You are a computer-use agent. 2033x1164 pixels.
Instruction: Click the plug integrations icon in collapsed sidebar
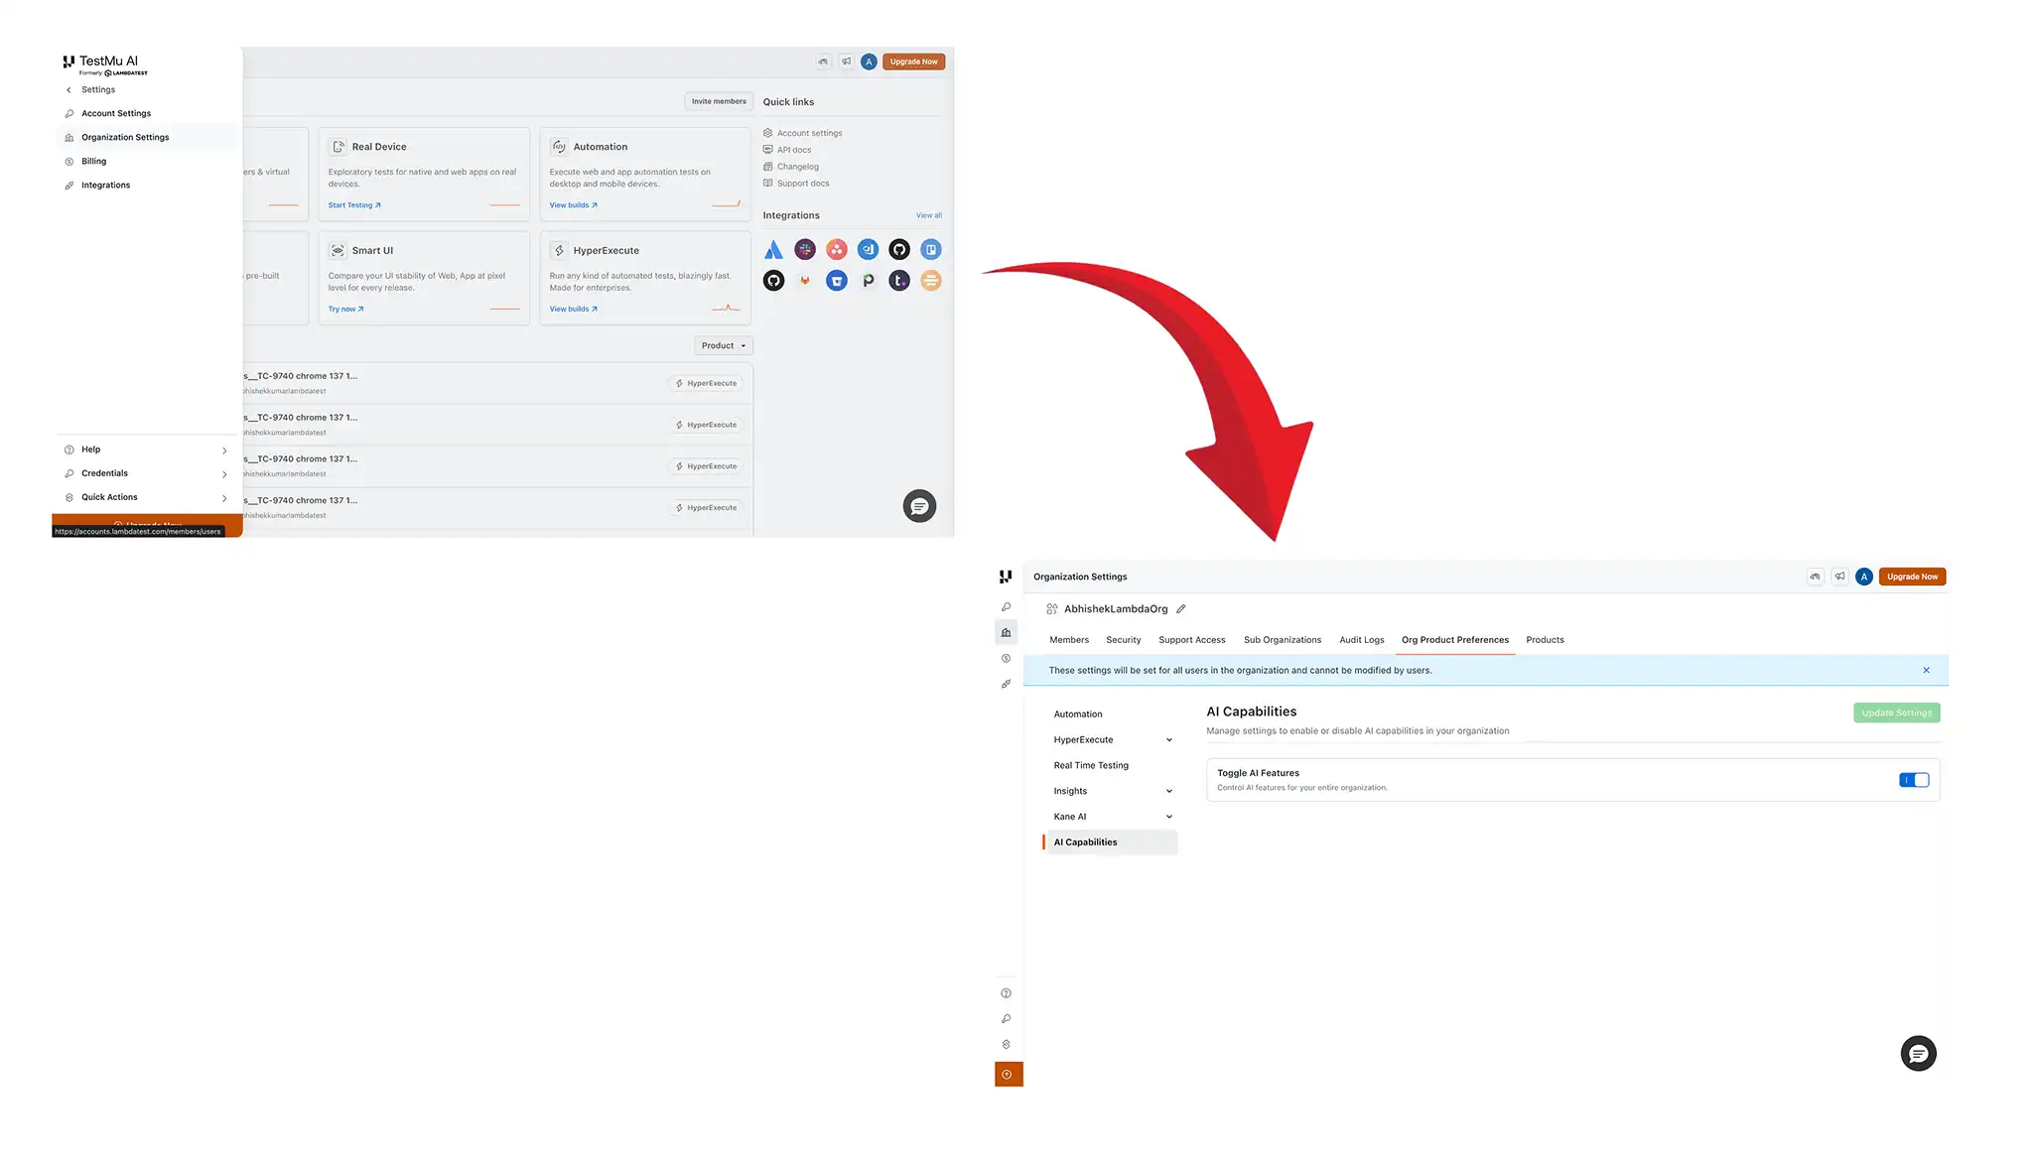[1007, 684]
